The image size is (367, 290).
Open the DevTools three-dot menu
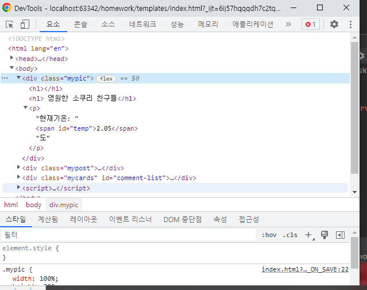click(x=350, y=24)
